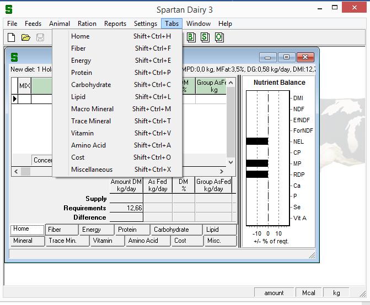
Task: Choose Carbohydrate from the Tabs menu
Action: coord(117,85)
